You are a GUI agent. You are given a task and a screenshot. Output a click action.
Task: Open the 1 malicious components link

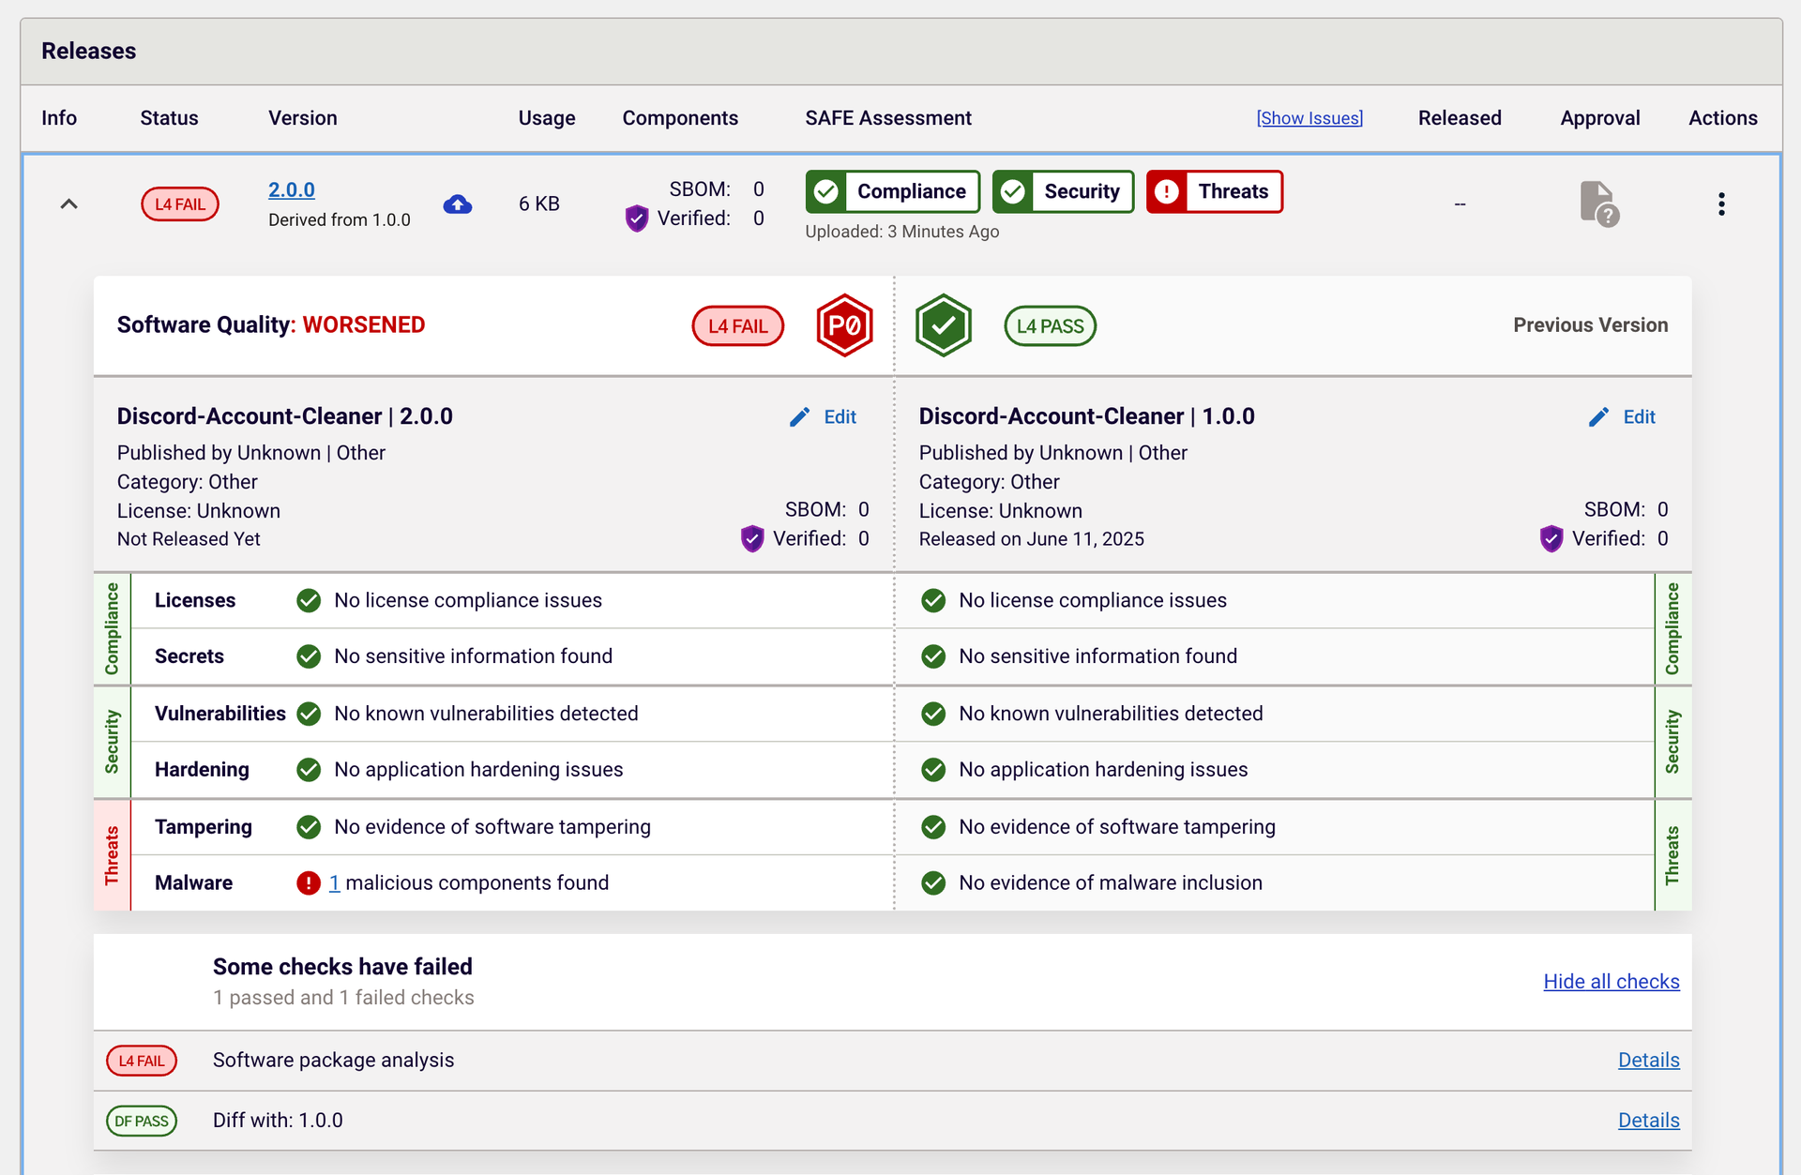coord(335,883)
